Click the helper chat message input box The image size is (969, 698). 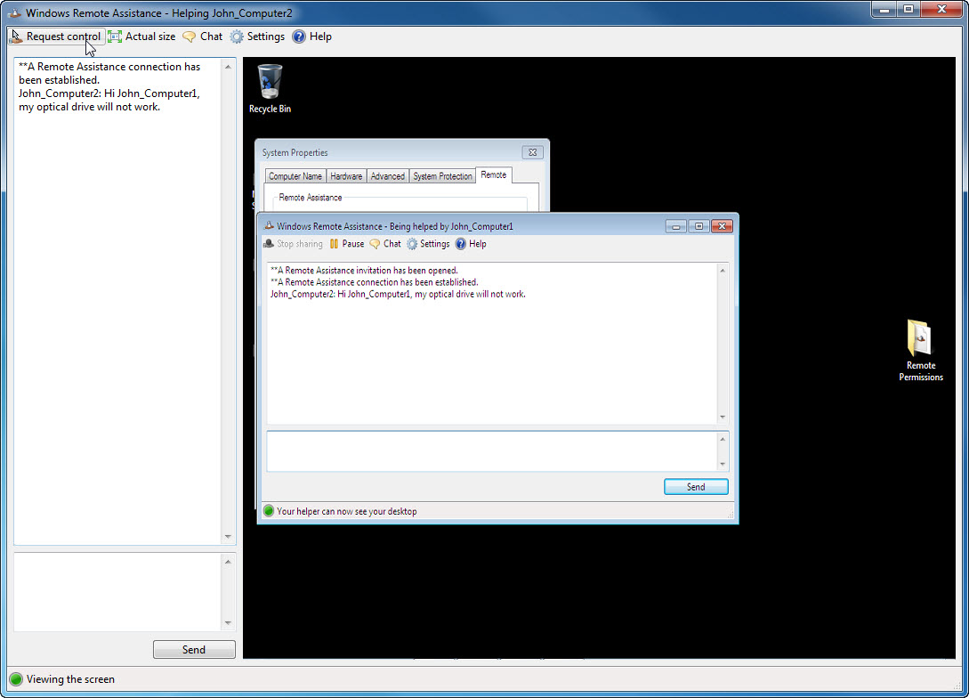(x=117, y=592)
